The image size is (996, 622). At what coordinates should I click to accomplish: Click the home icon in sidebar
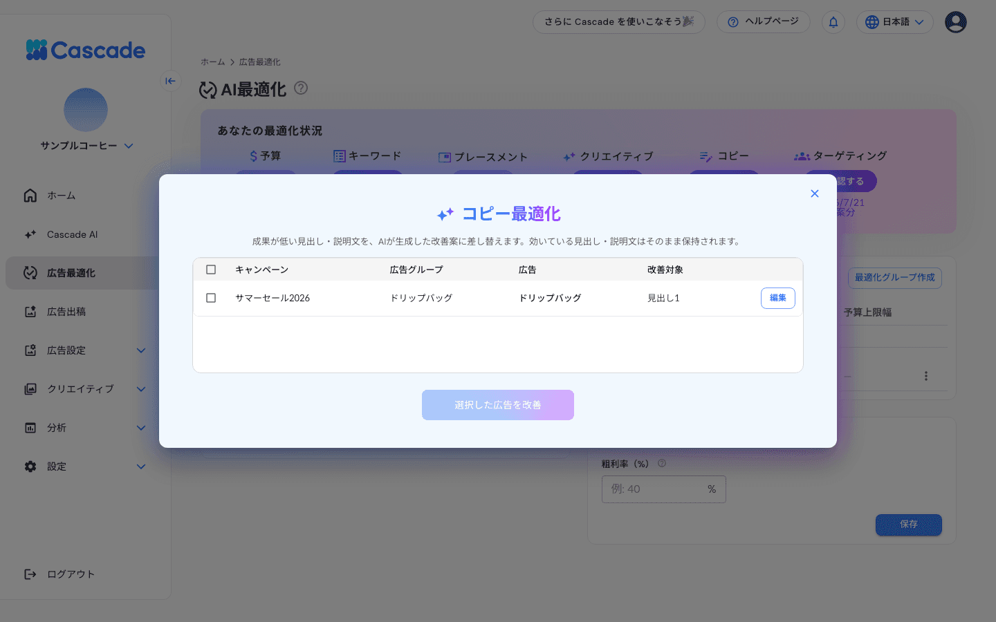point(30,196)
